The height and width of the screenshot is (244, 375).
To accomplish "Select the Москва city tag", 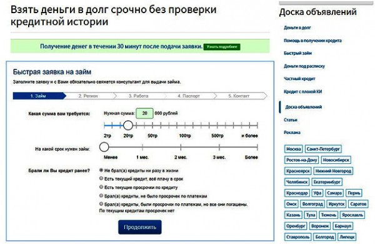I will [294, 149].
